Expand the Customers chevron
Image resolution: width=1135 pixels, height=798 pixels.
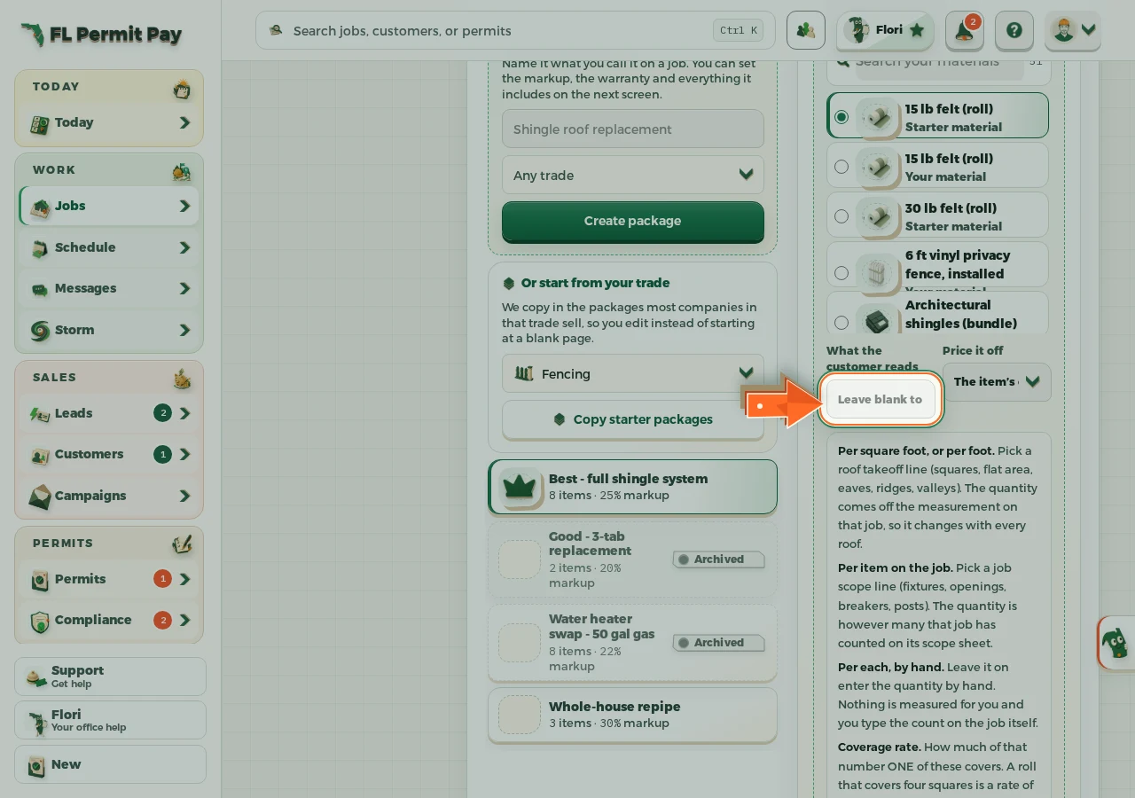(x=184, y=454)
